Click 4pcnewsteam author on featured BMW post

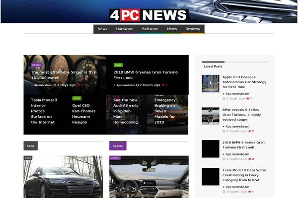(126, 85)
